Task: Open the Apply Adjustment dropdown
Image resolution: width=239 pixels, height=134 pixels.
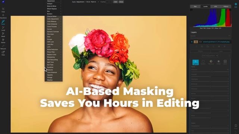Action: [x=81, y=2]
